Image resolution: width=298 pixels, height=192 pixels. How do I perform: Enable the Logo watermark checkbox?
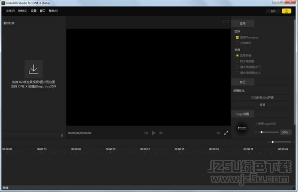(x=255, y=124)
